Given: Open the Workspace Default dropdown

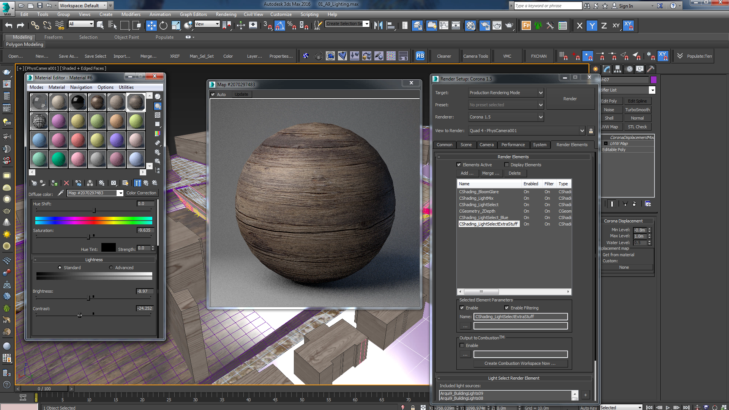Looking at the screenshot, I should (83, 6).
